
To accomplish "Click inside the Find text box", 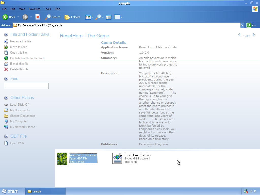I will coord(26,86).
